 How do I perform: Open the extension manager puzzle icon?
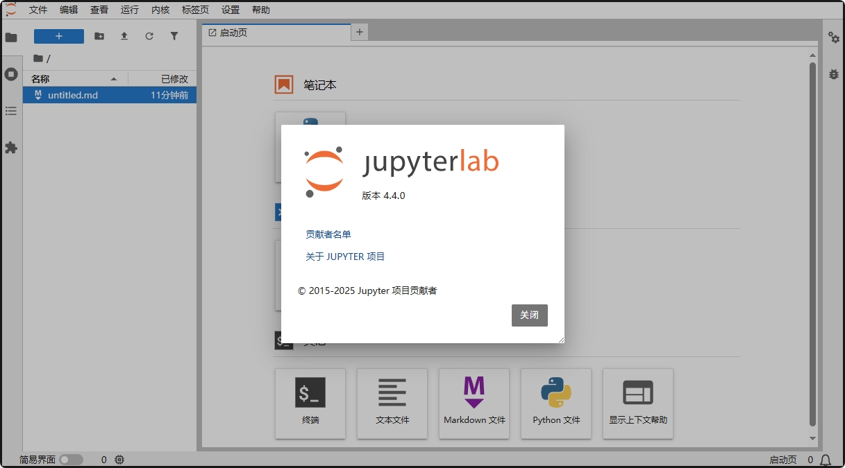(11, 148)
